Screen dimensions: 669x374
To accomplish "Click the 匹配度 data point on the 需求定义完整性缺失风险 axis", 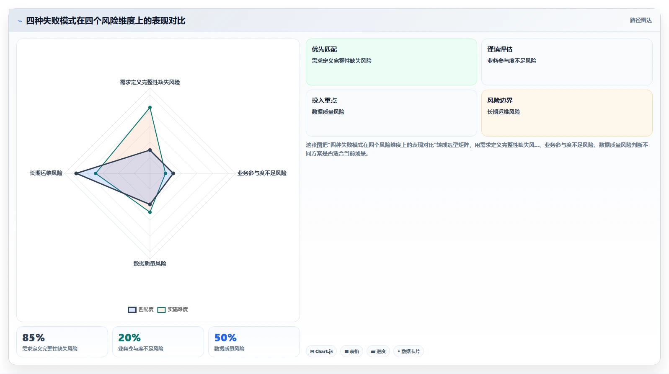I will (150, 150).
